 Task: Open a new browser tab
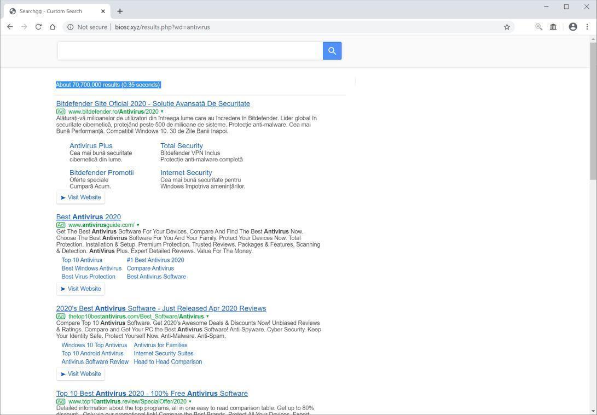pyautogui.click(x=120, y=11)
